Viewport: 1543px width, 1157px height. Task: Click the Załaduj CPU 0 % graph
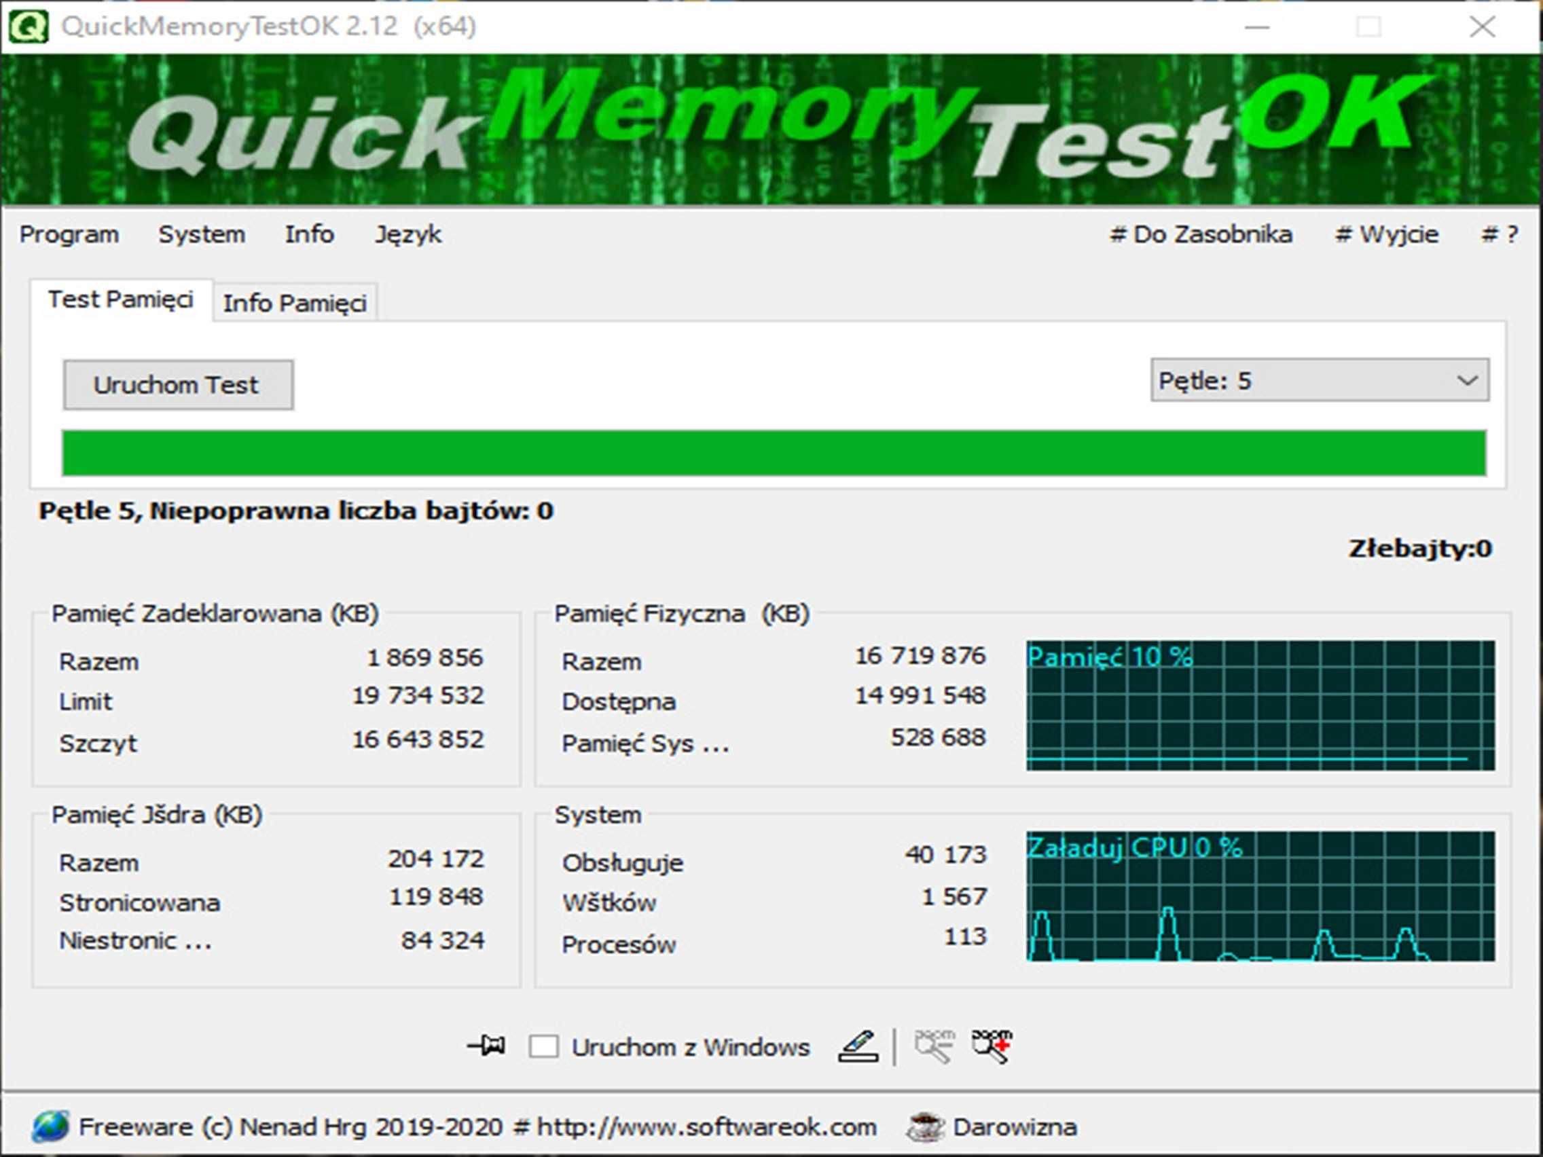tap(1260, 896)
